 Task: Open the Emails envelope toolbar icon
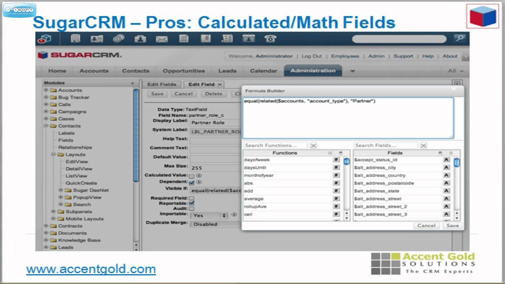[x=162, y=39]
